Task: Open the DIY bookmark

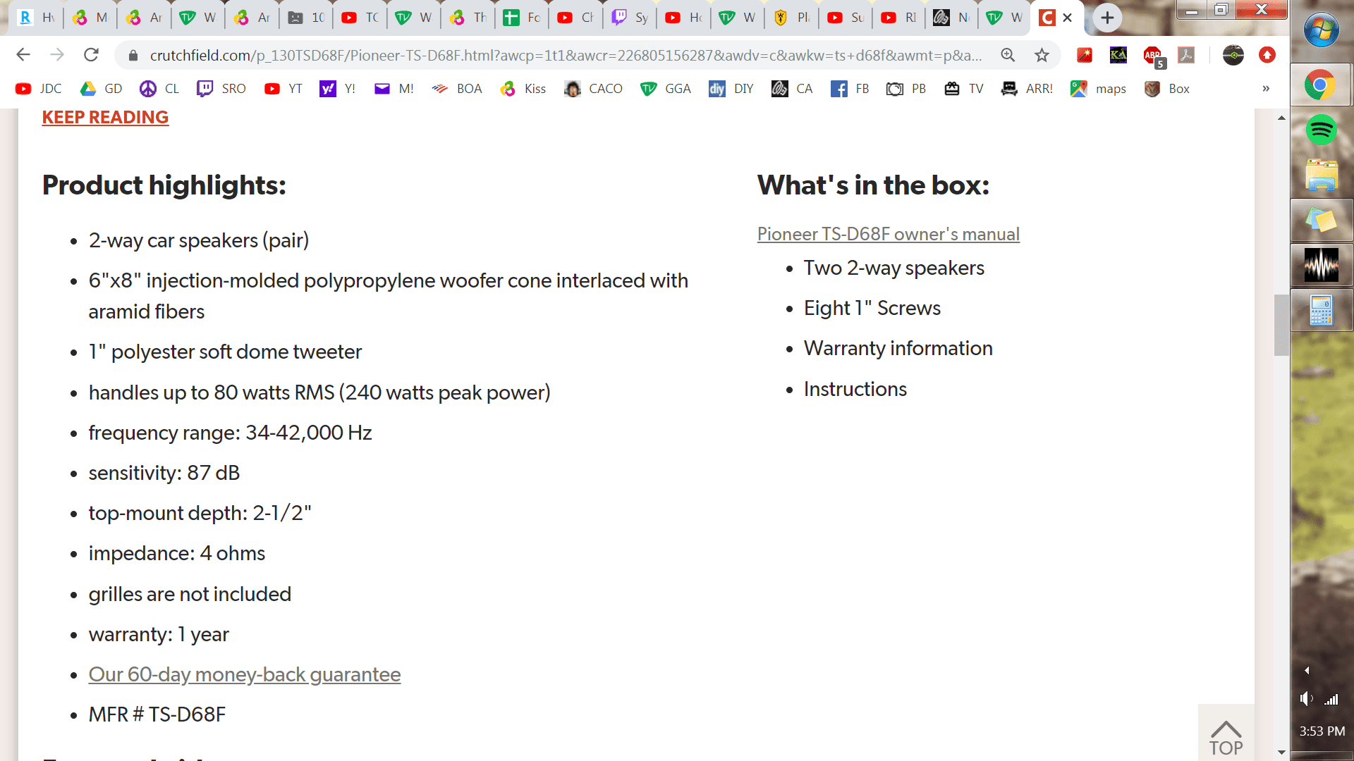Action: pos(731,89)
